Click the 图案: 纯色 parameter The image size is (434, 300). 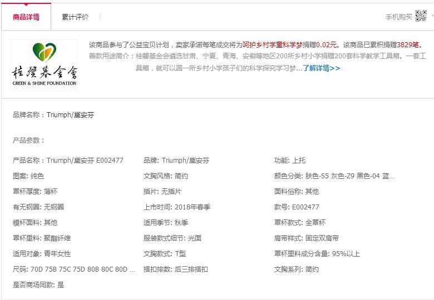coord(28,176)
